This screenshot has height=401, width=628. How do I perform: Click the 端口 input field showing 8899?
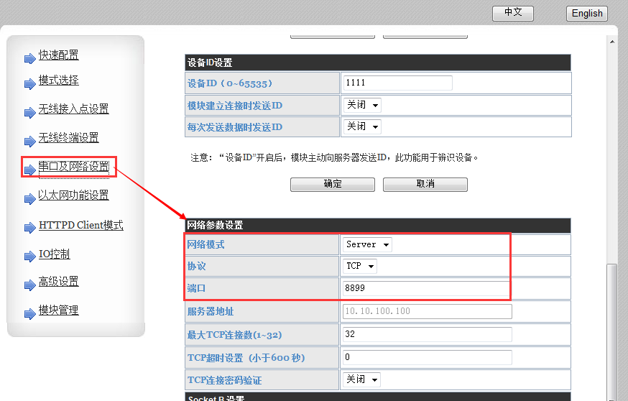coord(426,289)
